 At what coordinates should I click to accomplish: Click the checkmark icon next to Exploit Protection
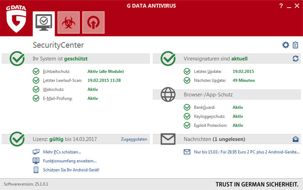(187, 125)
